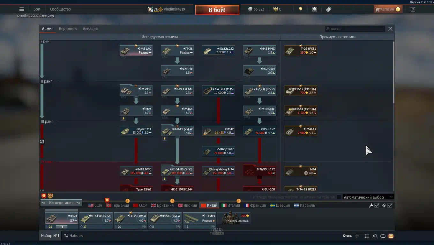Select the M18 GMC research card
This screenshot has height=245, width=434.
136,171
